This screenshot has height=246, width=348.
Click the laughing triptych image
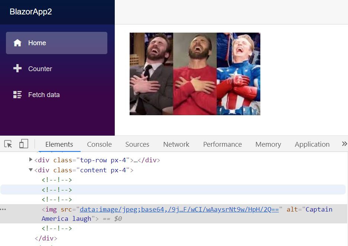(x=195, y=74)
